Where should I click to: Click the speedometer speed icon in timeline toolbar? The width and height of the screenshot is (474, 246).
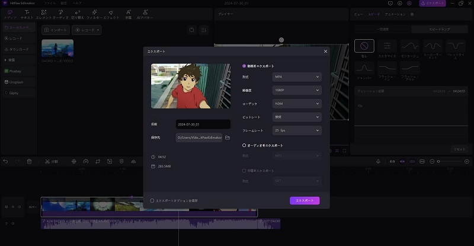86,161
